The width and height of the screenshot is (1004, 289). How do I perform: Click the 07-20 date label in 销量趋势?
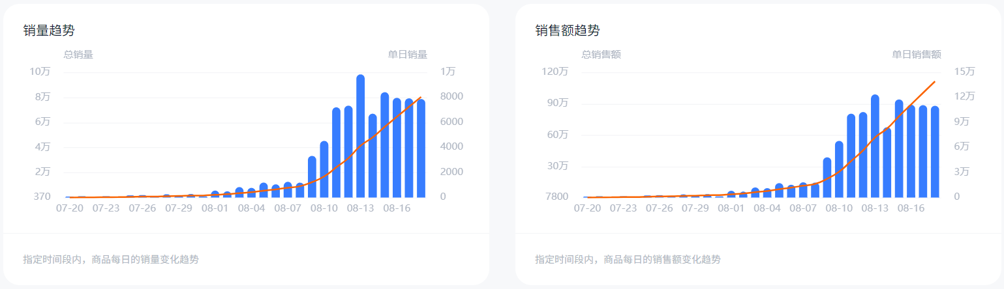(x=70, y=209)
